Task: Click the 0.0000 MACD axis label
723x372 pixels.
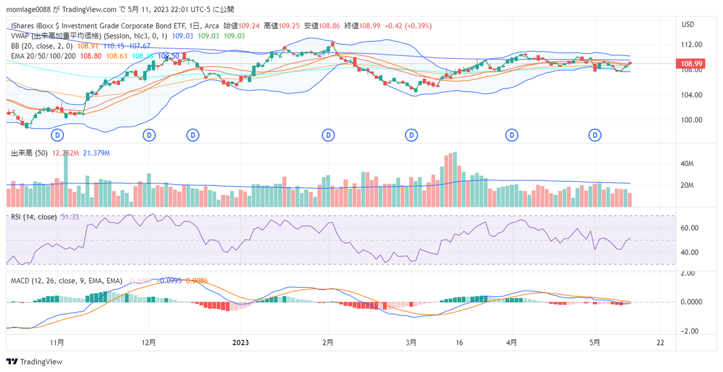Action: [691, 302]
